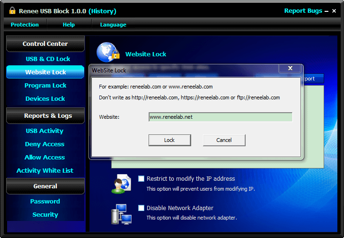Open the History link in title bar

(x=102, y=11)
